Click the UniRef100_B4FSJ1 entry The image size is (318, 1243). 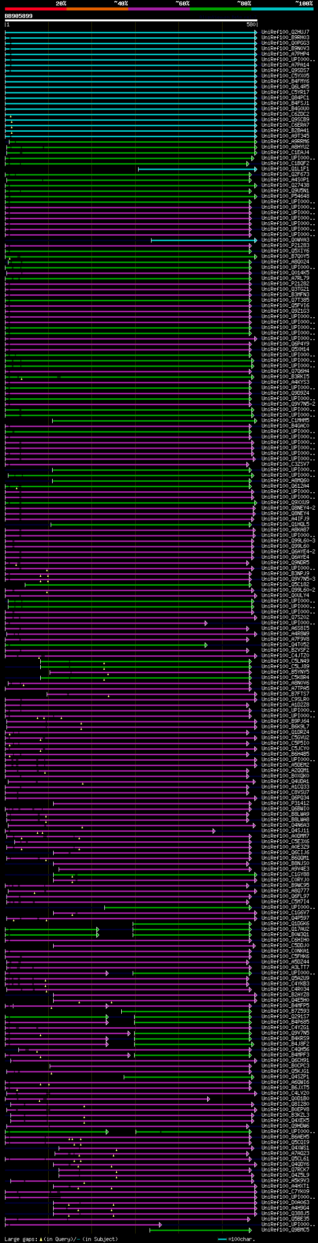285,103
